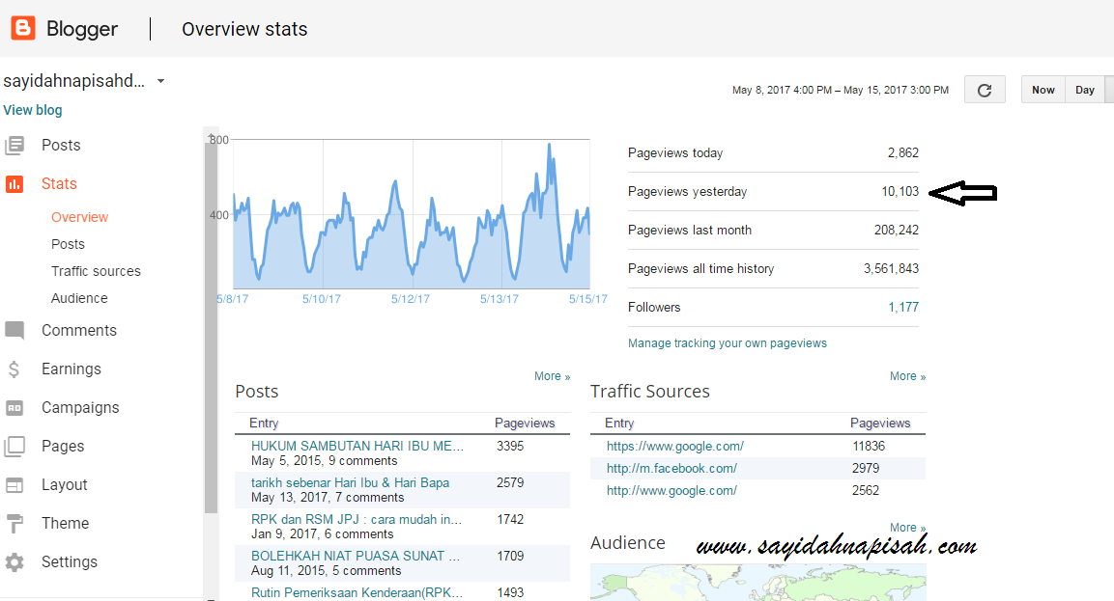1114x601 pixels.
Task: Open tarikh sebenar Hari Ibu post
Action: point(351,482)
